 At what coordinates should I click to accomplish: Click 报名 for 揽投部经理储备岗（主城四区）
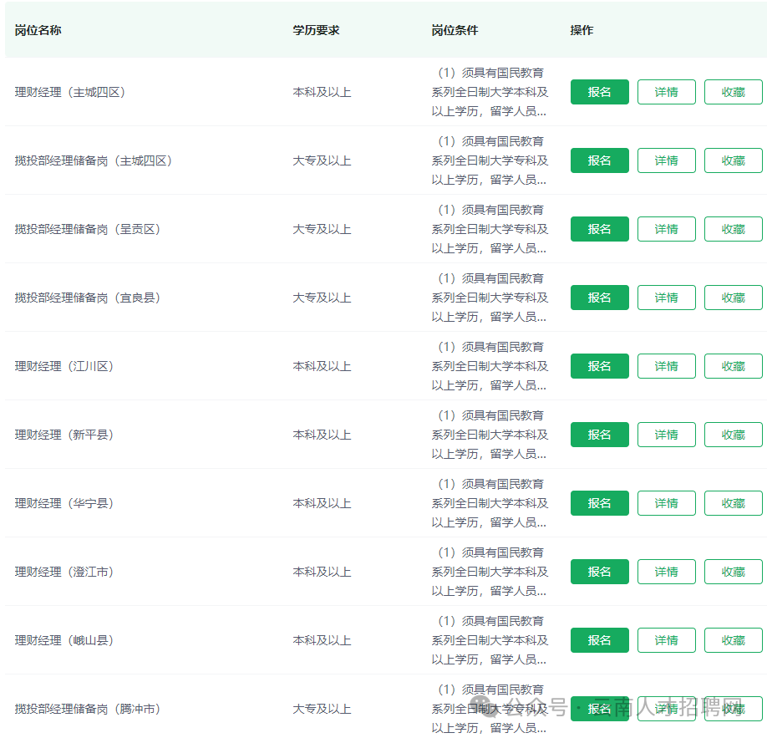tap(599, 160)
